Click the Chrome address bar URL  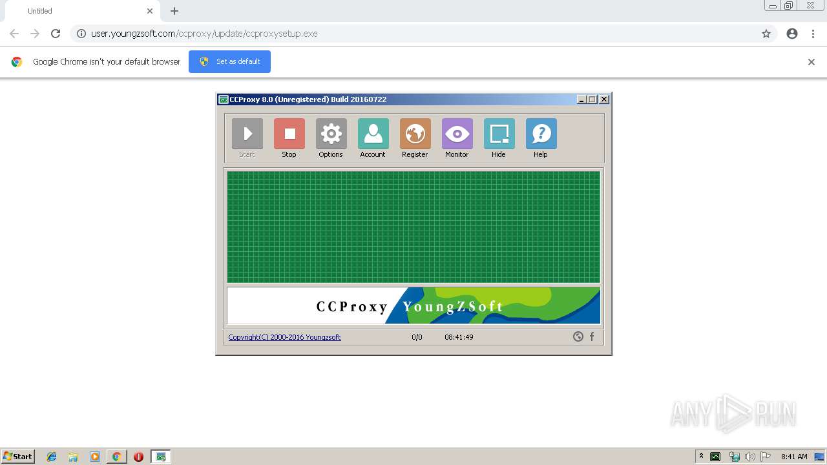[x=204, y=34]
